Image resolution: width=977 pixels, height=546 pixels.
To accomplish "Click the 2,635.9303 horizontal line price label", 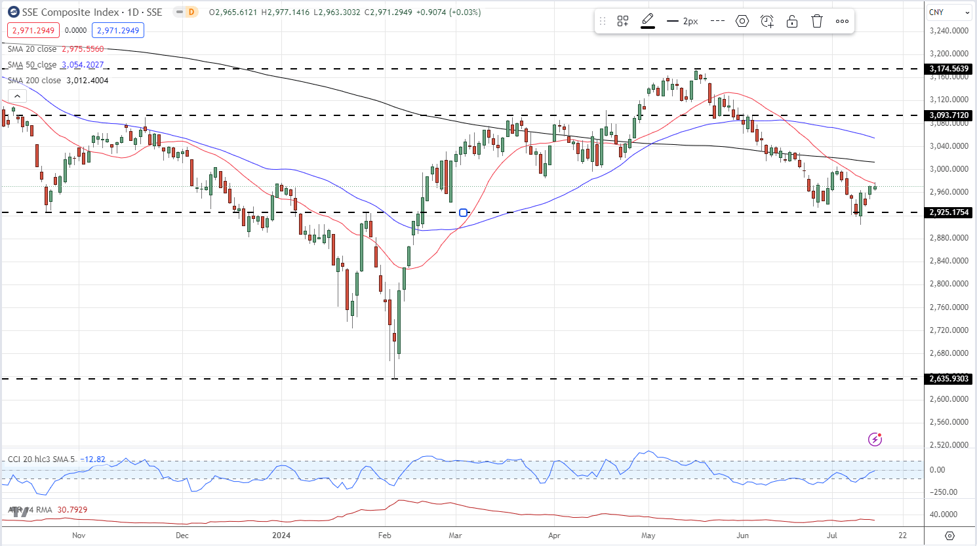I will [949, 379].
